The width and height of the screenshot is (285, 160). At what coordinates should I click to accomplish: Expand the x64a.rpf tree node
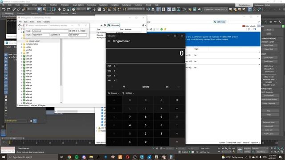point(22,56)
